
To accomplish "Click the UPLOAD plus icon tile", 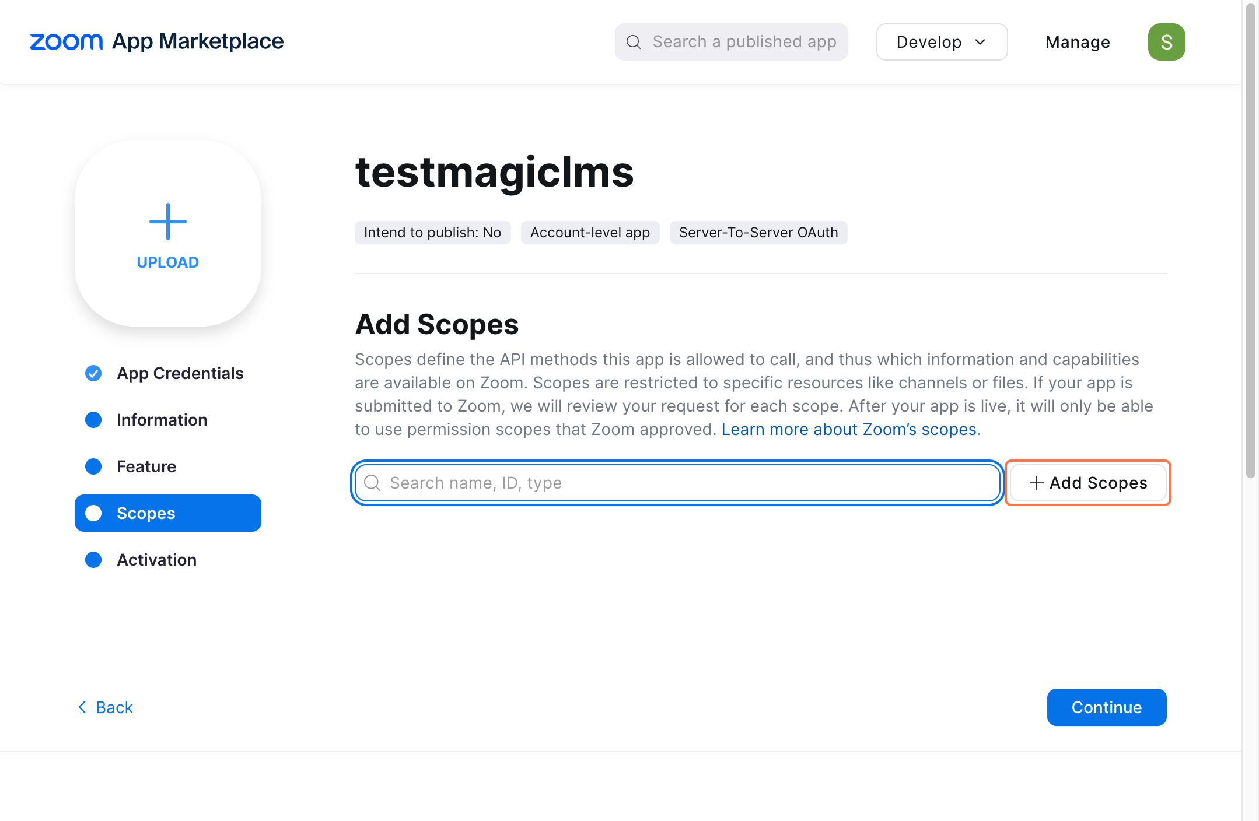I will [x=168, y=233].
